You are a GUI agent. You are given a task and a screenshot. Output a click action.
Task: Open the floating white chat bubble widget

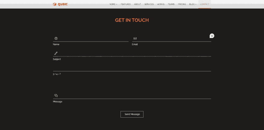coord(212,36)
